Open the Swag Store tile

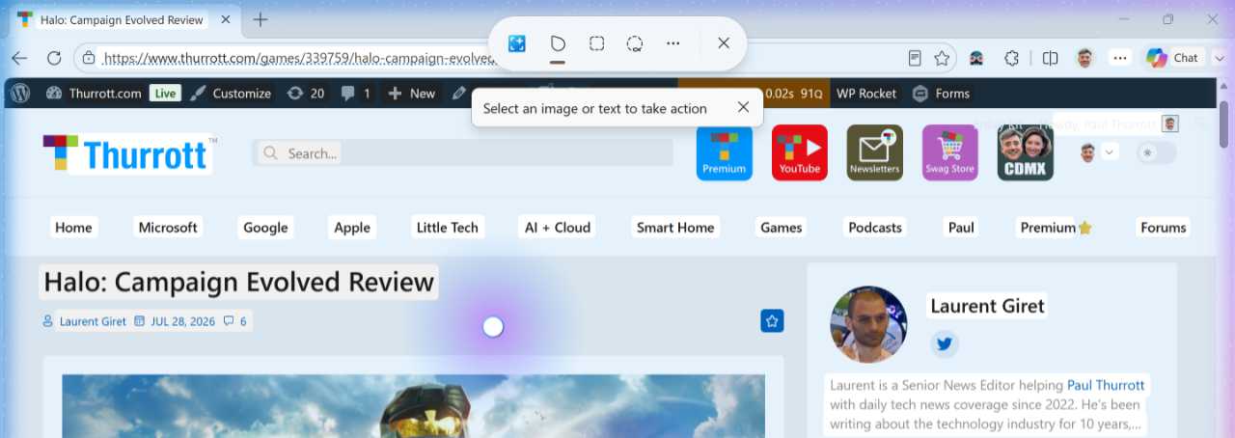949,152
